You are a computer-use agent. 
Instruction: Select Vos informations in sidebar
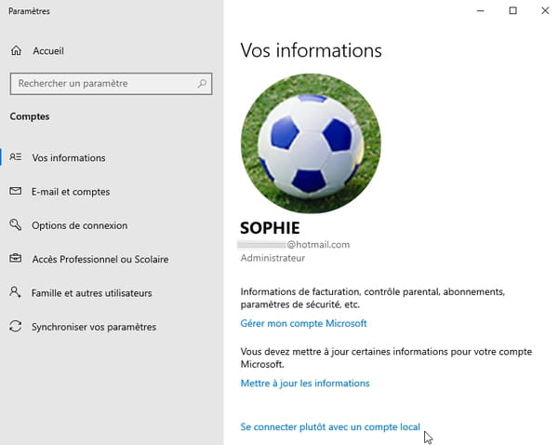[69, 158]
